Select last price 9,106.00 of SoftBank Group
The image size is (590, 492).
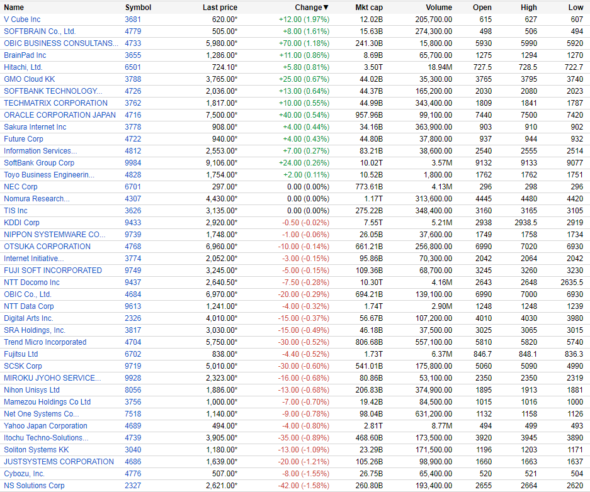click(222, 163)
